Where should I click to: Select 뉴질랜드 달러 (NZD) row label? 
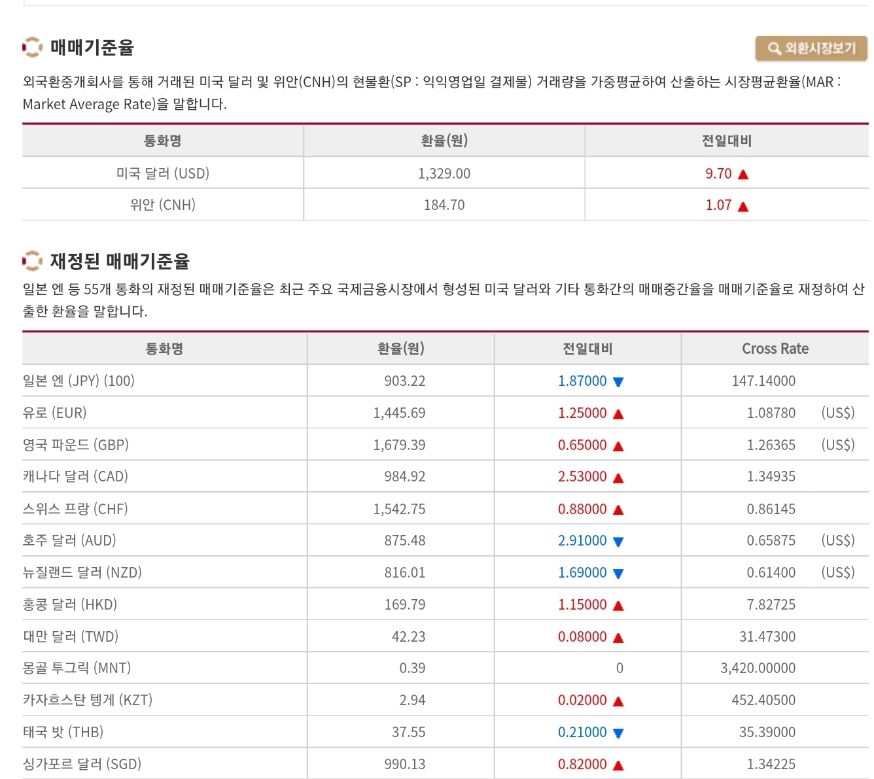click(82, 572)
